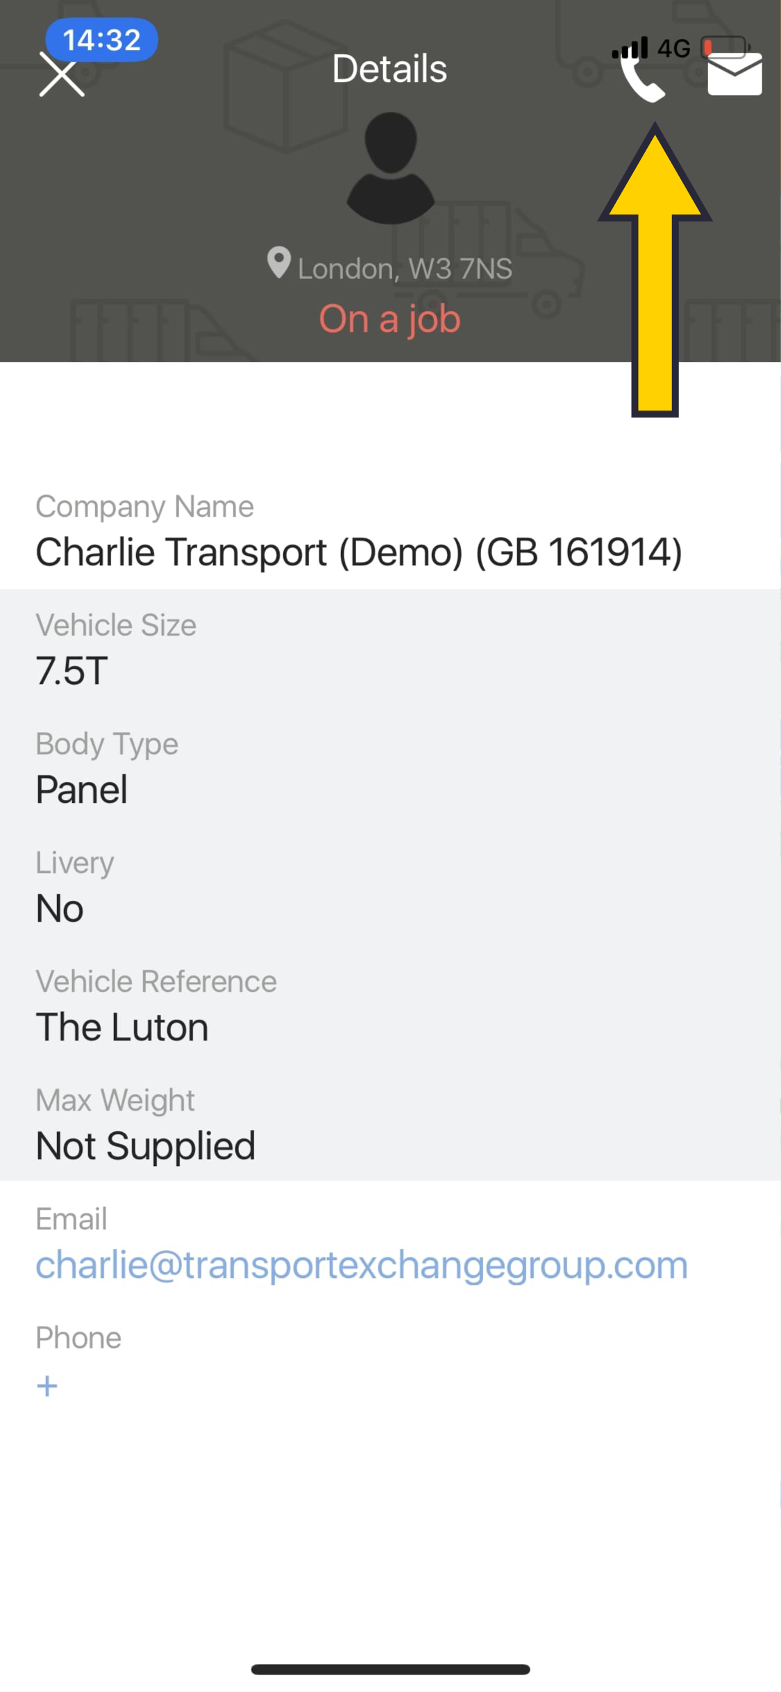Viewport: 781px width, 1692px height.
Task: Tap the Not Supplied max weight value
Action: (146, 1146)
